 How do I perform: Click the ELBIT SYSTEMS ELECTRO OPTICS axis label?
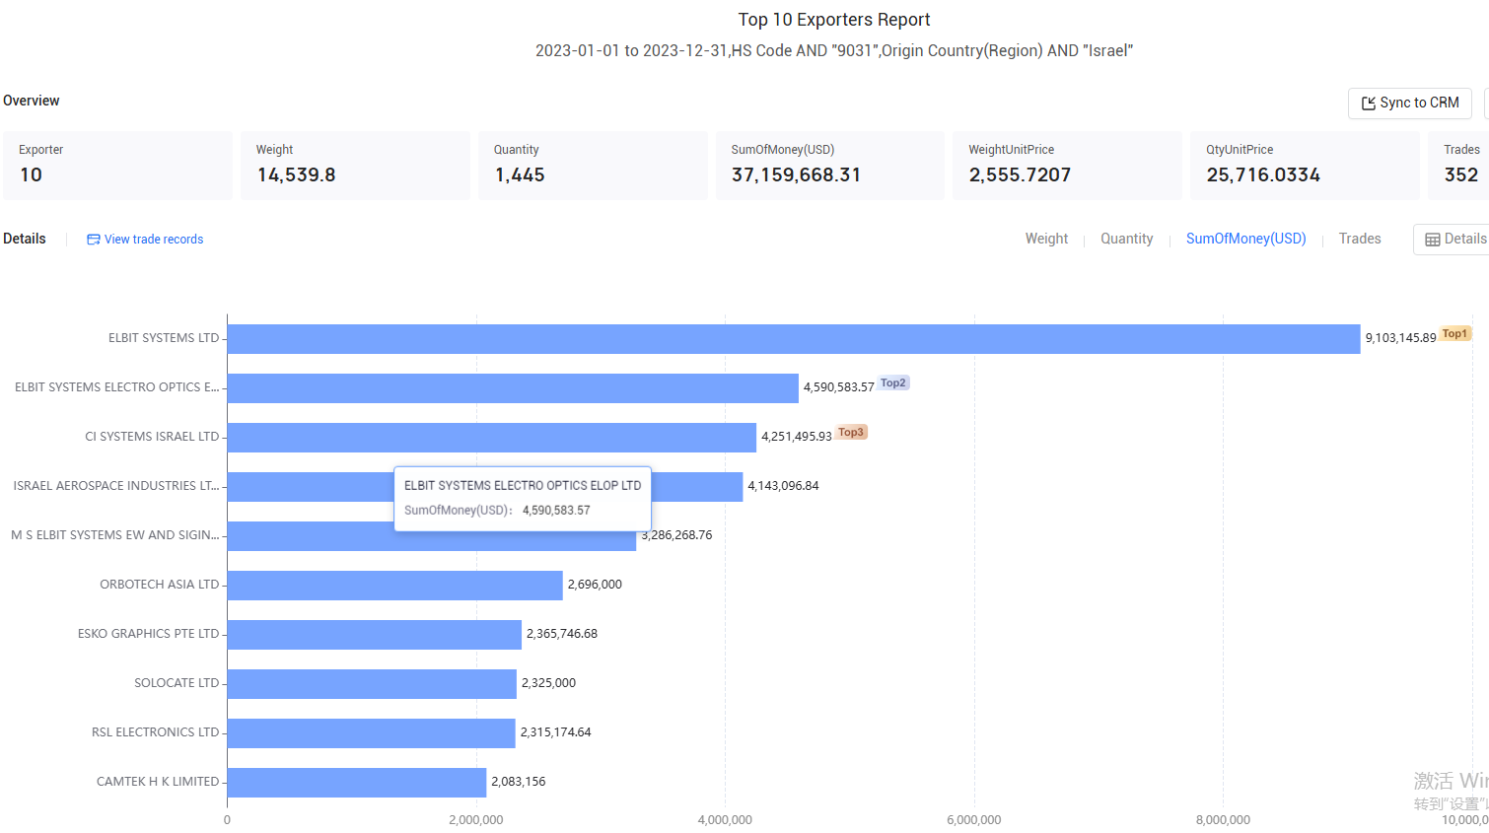(117, 387)
